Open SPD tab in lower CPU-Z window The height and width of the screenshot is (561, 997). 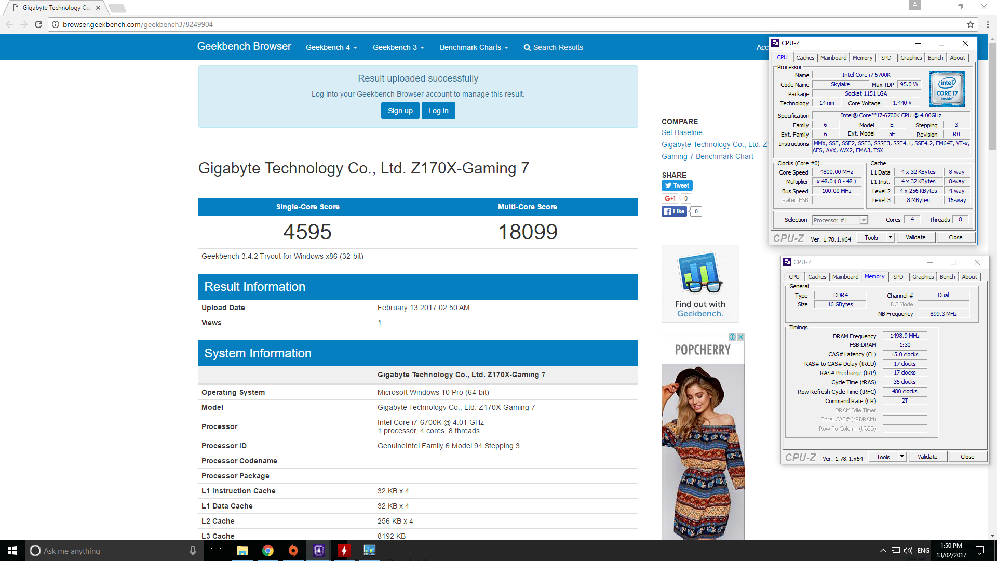point(898,277)
